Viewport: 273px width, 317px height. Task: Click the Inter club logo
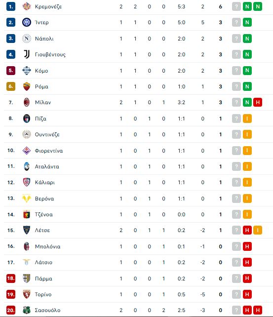click(27, 22)
